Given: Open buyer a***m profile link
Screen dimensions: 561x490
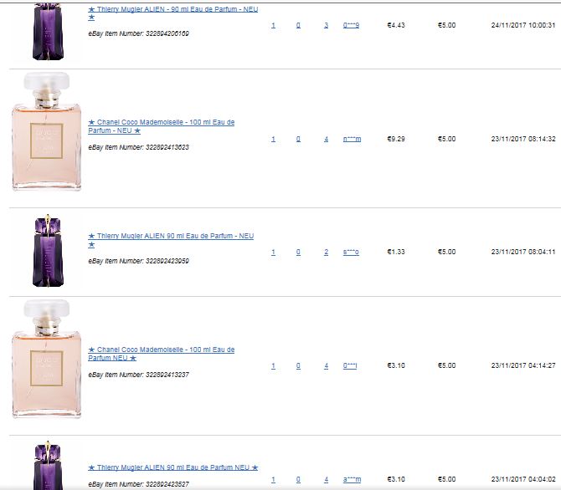Looking at the screenshot, I should point(352,479).
